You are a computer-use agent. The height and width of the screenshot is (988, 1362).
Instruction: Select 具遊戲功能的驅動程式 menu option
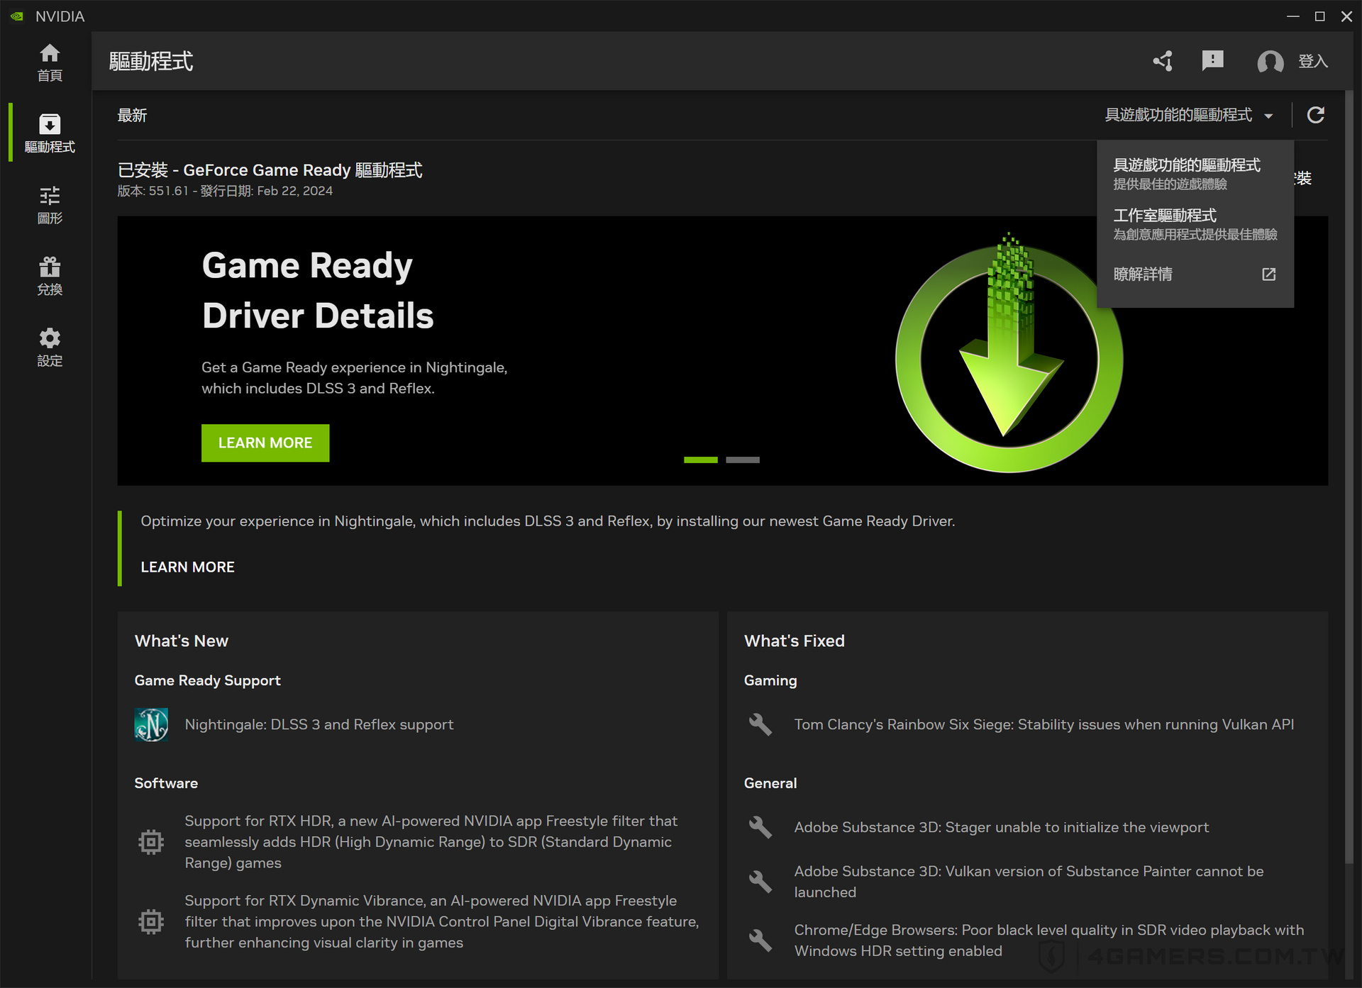(x=1195, y=174)
